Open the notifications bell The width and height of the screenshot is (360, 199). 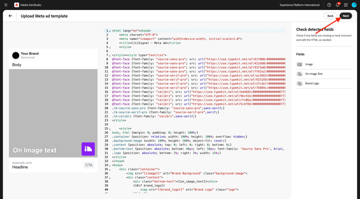pyautogui.click(x=337, y=5)
